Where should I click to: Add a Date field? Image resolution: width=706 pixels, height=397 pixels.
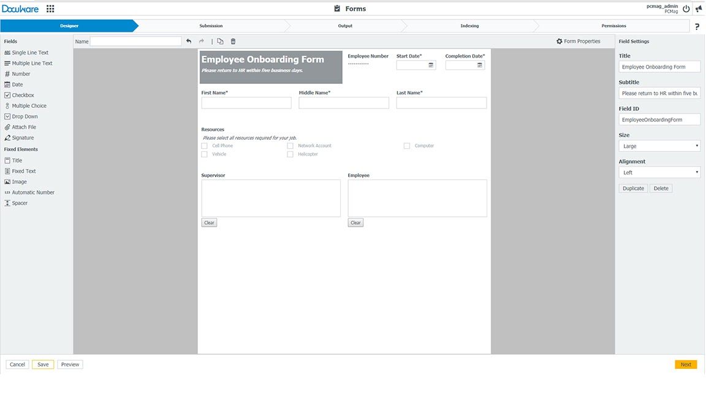(x=13, y=85)
